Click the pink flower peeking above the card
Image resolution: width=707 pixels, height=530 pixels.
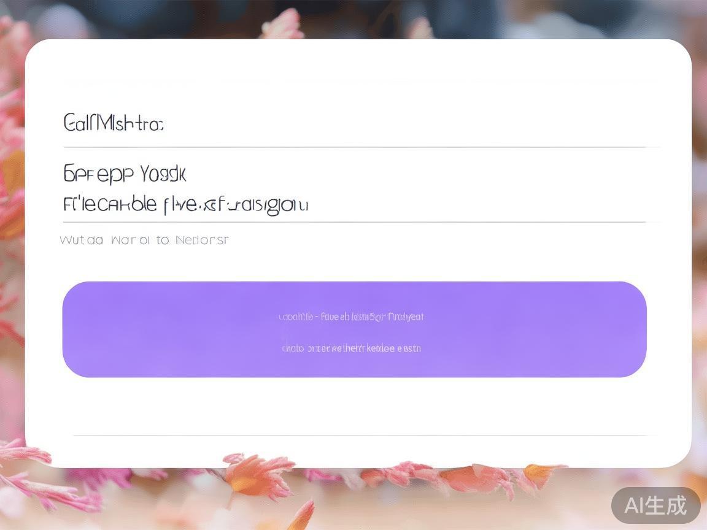[282, 25]
